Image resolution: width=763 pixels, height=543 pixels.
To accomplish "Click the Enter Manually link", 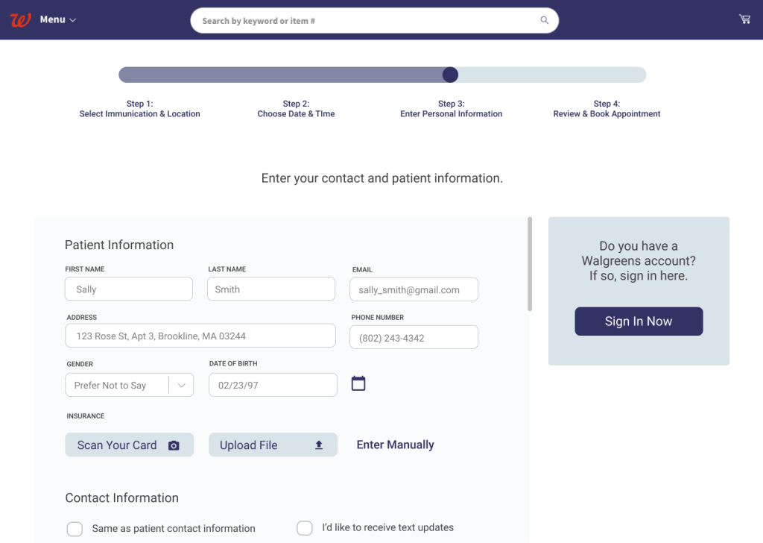I will coord(395,445).
